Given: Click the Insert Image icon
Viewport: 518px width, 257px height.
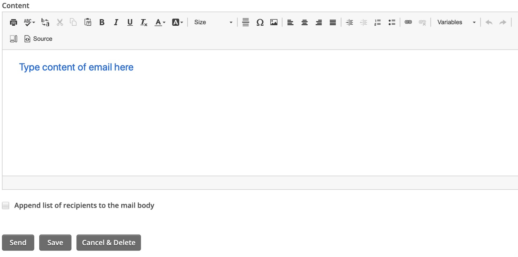Looking at the screenshot, I should tap(274, 22).
